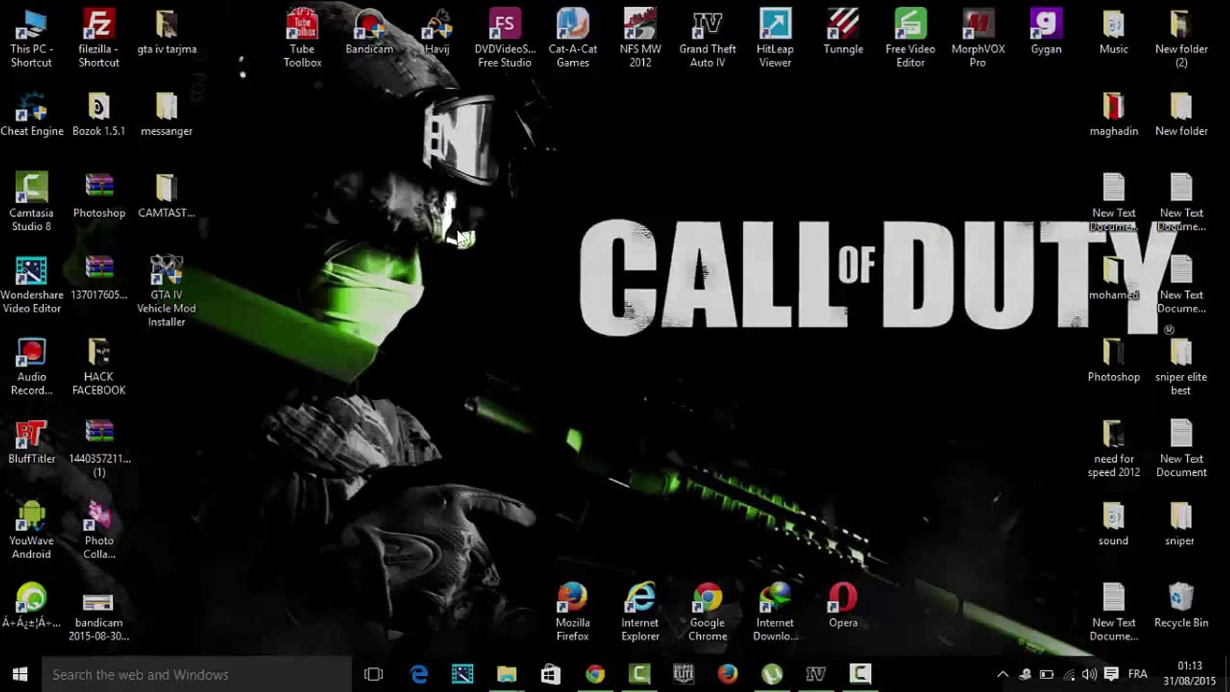
Task: Change the FRA input language
Action: tap(1138, 674)
